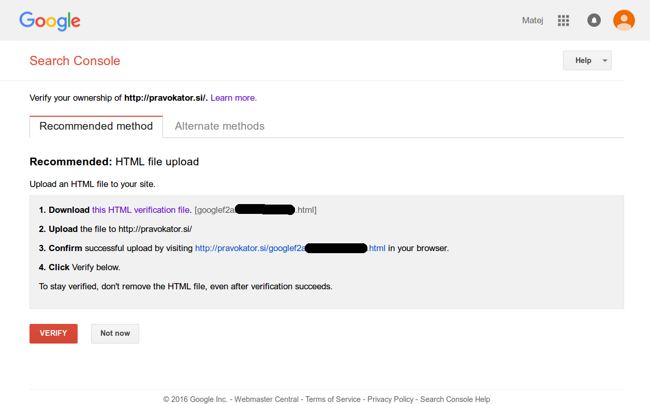Click the 'Upload the file' step text

[115, 229]
